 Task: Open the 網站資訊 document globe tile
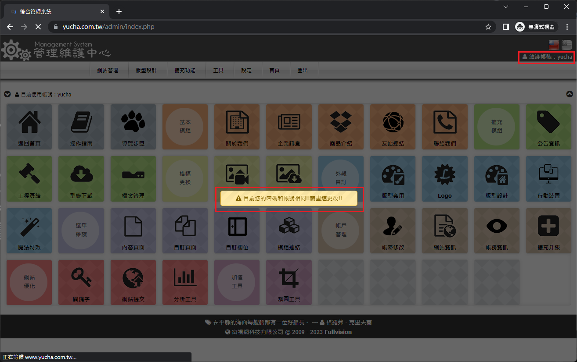pyautogui.click(x=445, y=231)
